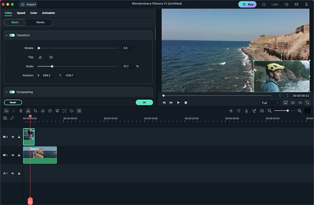Open the Speed gauge tool
Image resolution: width=314 pixels, height=205 pixels.
[43, 111]
